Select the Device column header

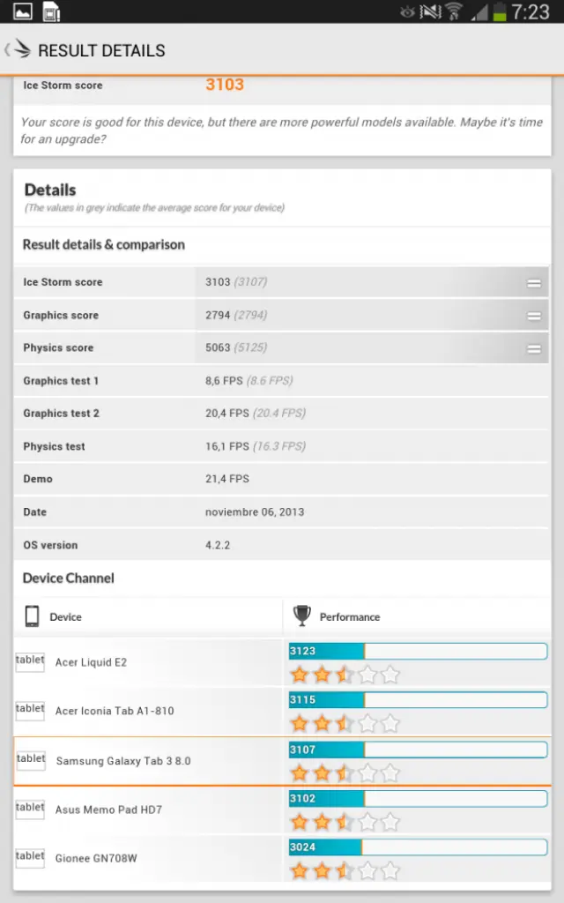coord(65,617)
